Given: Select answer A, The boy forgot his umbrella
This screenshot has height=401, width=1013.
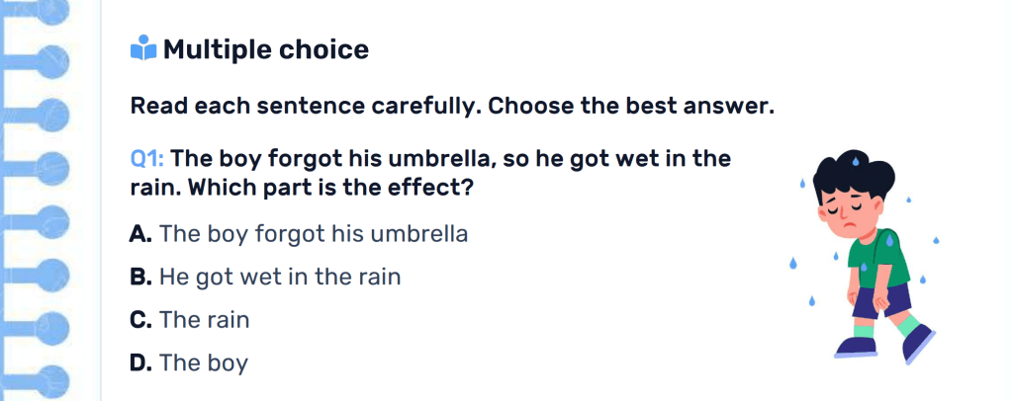Looking at the screenshot, I should pyautogui.click(x=313, y=234).
